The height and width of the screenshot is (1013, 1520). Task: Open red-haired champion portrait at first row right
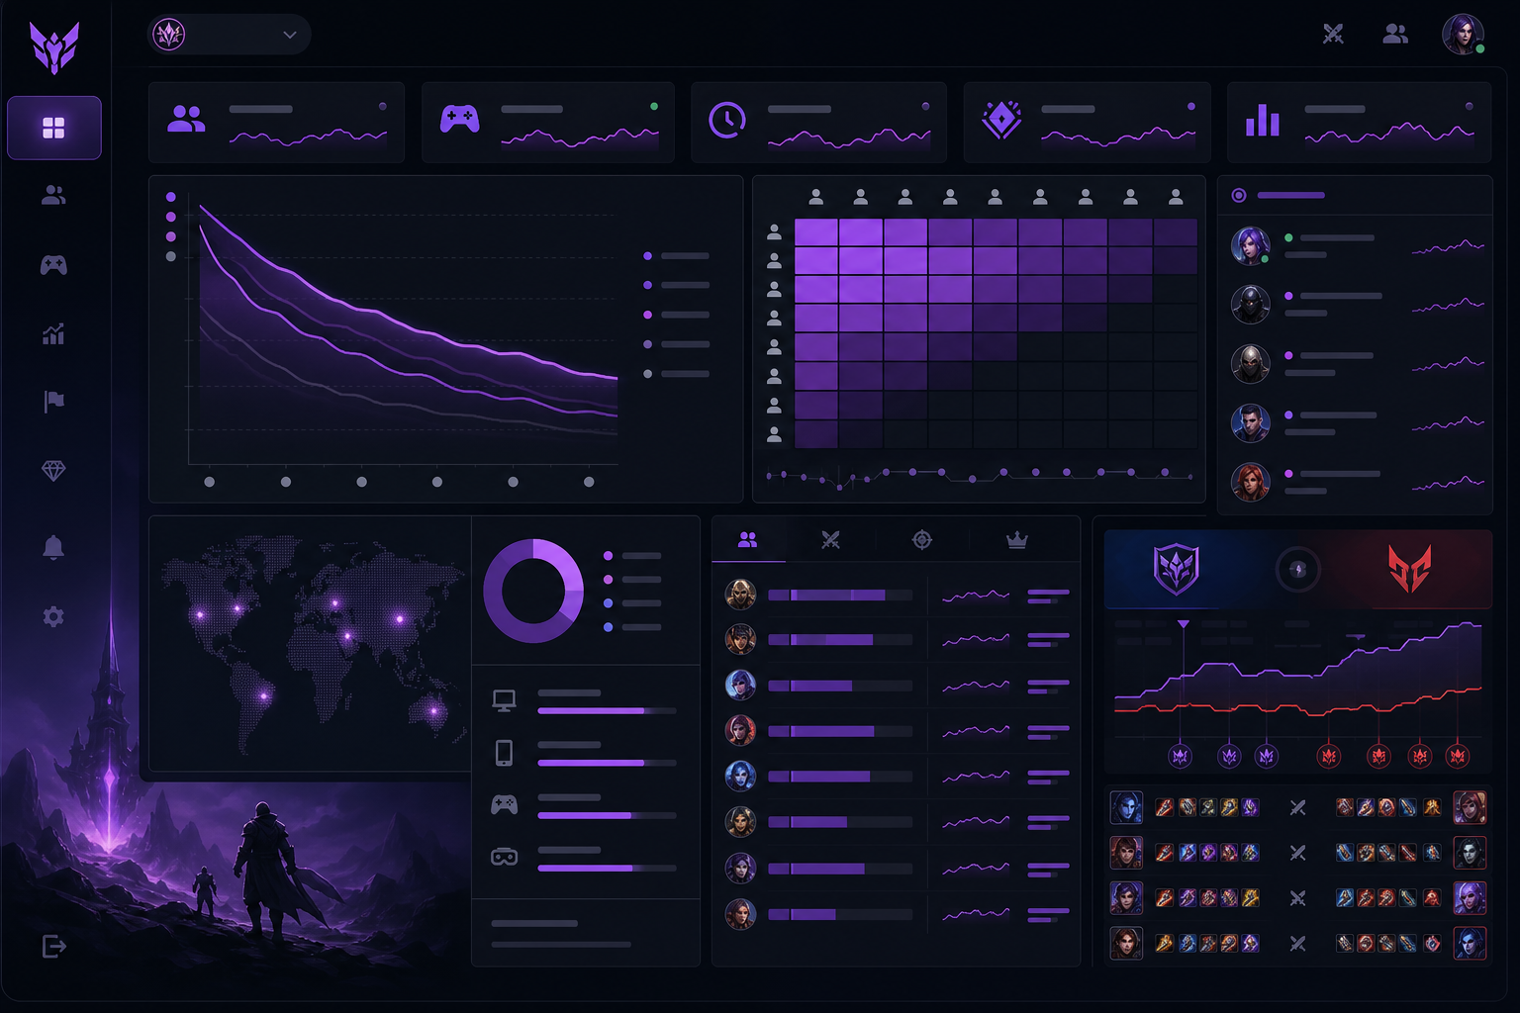[1470, 808]
